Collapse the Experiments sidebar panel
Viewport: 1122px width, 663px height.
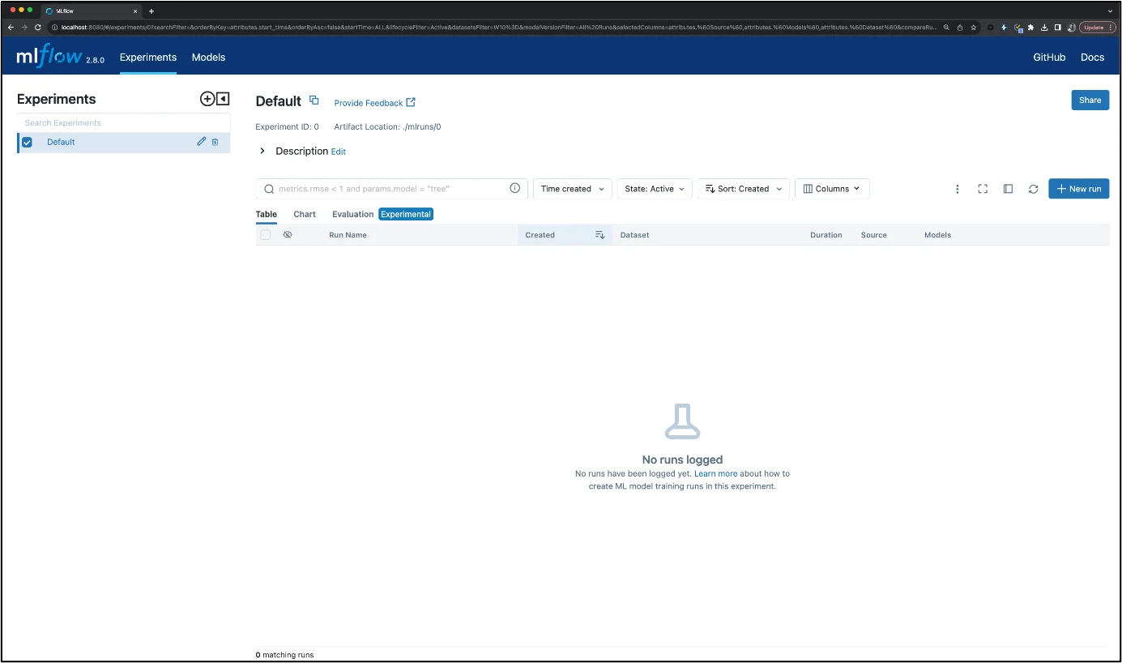pyautogui.click(x=223, y=99)
